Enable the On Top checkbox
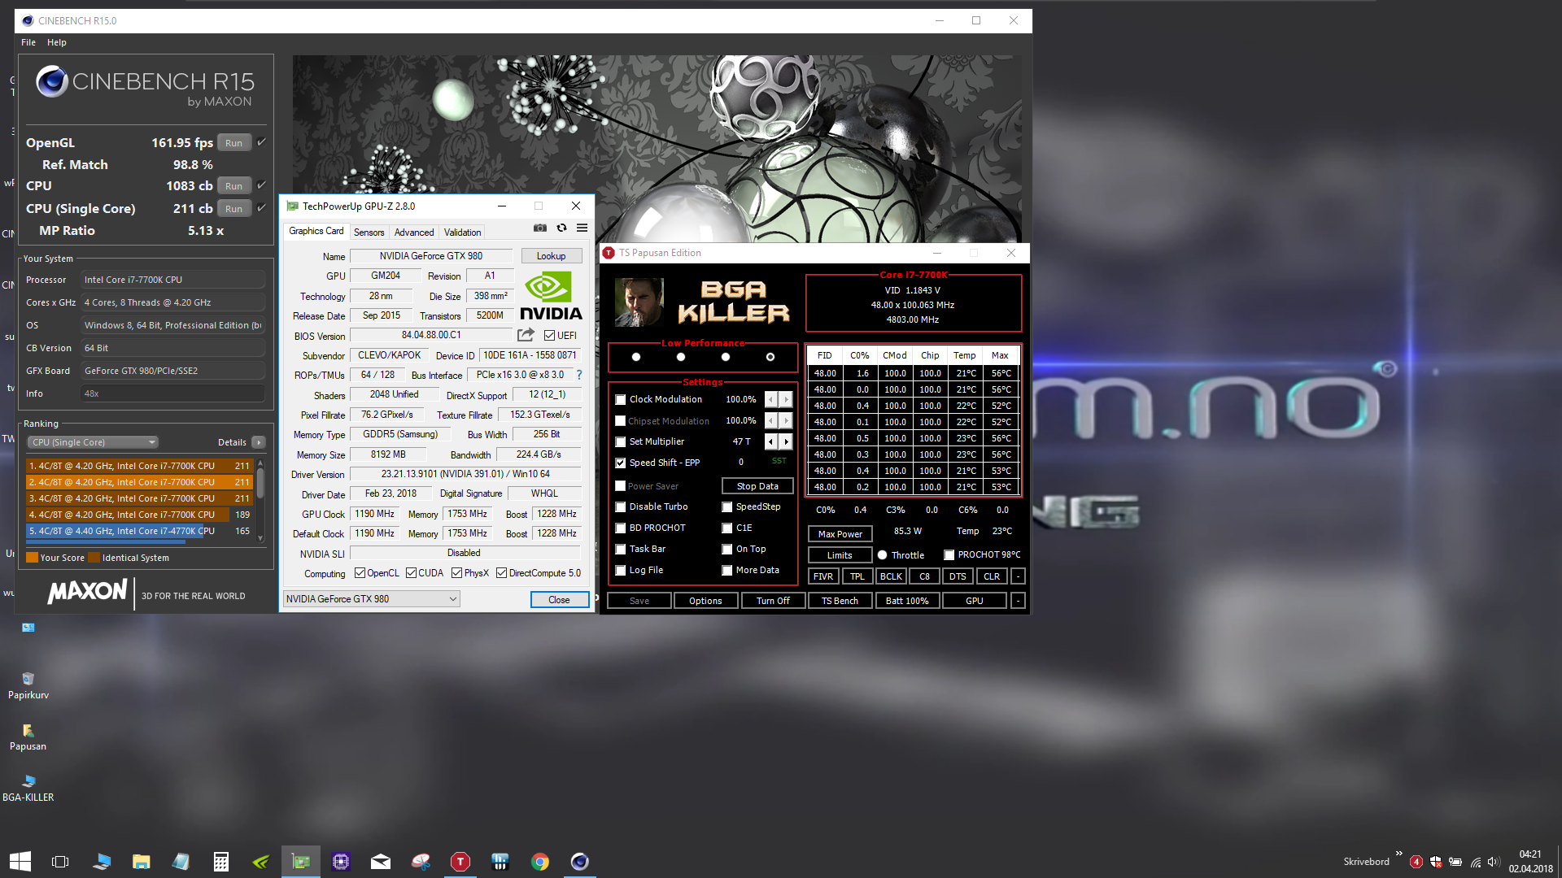This screenshot has height=878, width=1562. [727, 549]
